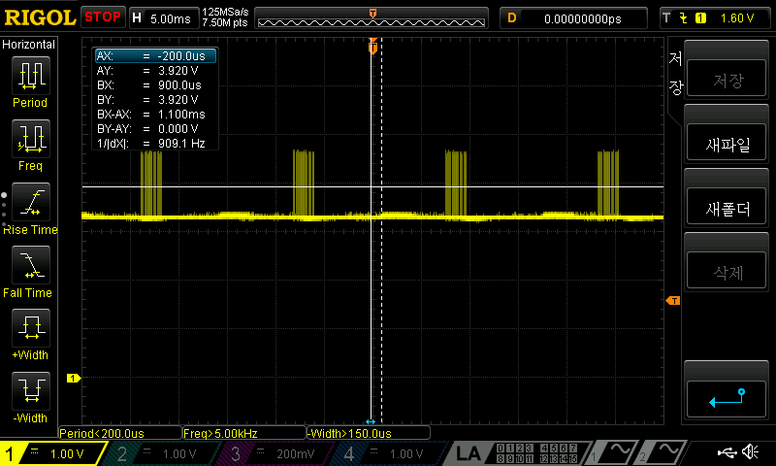Click the falling-edge trigger type icon

[x=684, y=18]
